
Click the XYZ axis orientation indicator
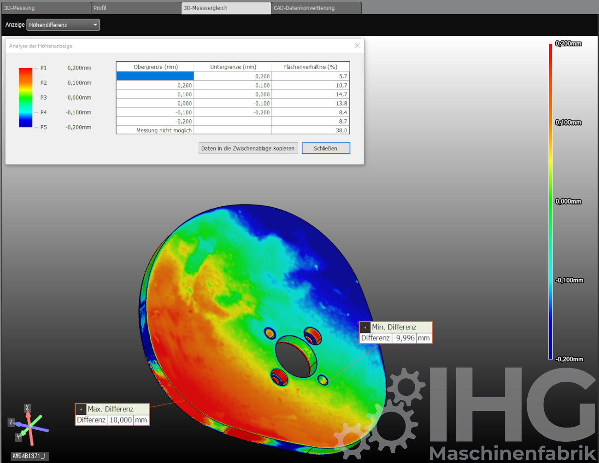[x=29, y=426]
